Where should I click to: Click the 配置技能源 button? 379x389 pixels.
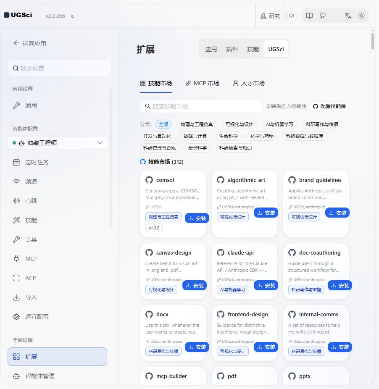tap(329, 106)
